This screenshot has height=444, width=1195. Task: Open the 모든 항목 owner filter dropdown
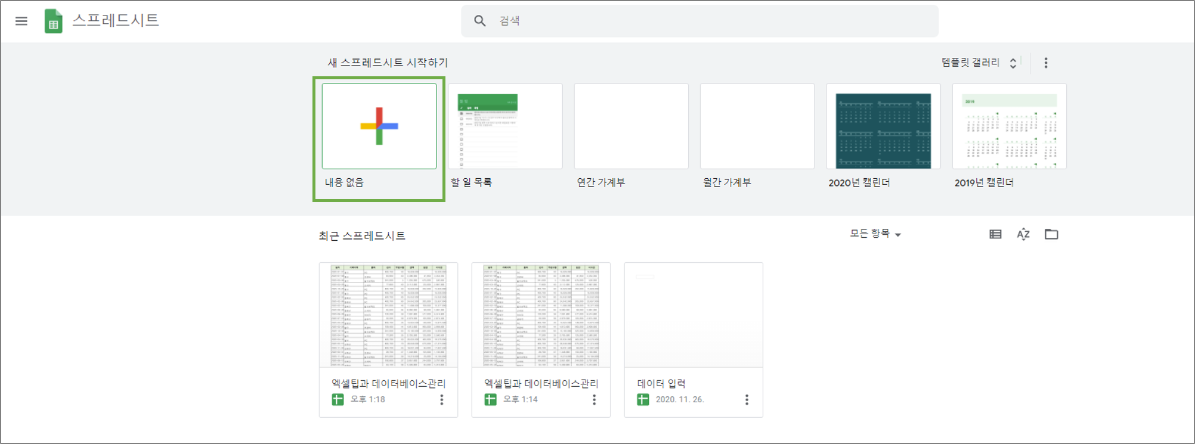(875, 234)
